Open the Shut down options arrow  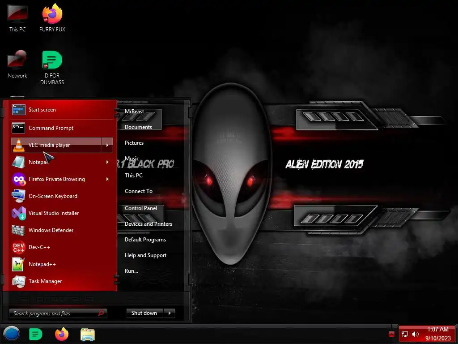click(x=170, y=313)
